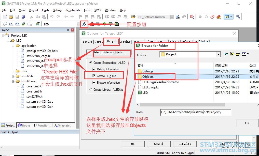Close the Project panel with red X

point(72,30)
